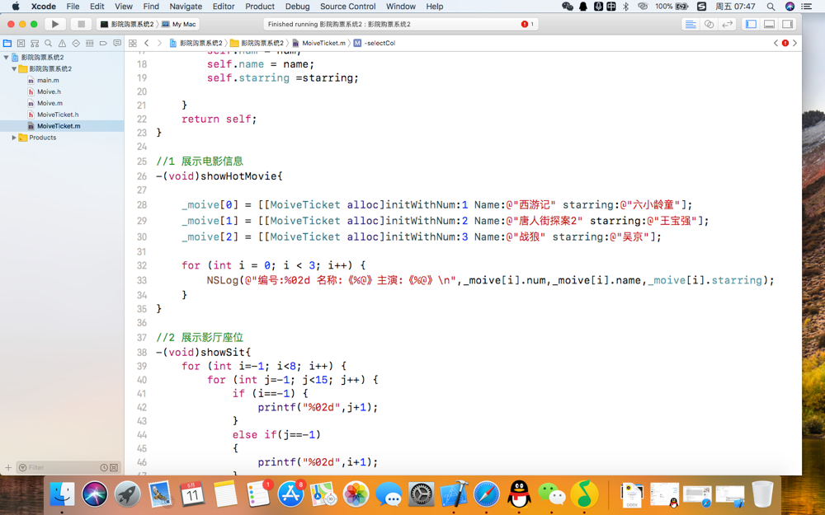Toggle the Inspectors panel visibility

pos(788,24)
